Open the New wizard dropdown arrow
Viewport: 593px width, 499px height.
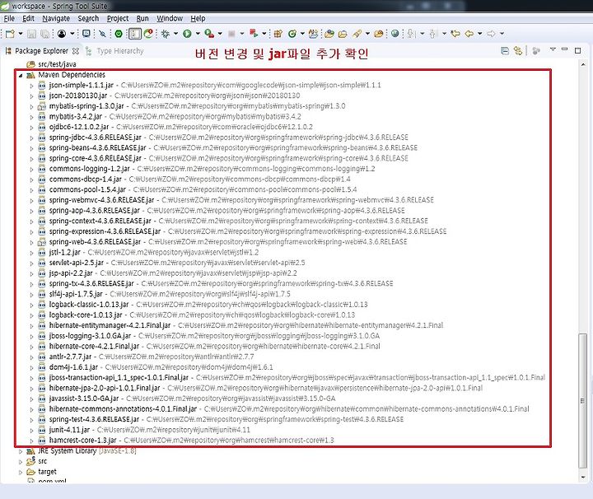[21, 34]
